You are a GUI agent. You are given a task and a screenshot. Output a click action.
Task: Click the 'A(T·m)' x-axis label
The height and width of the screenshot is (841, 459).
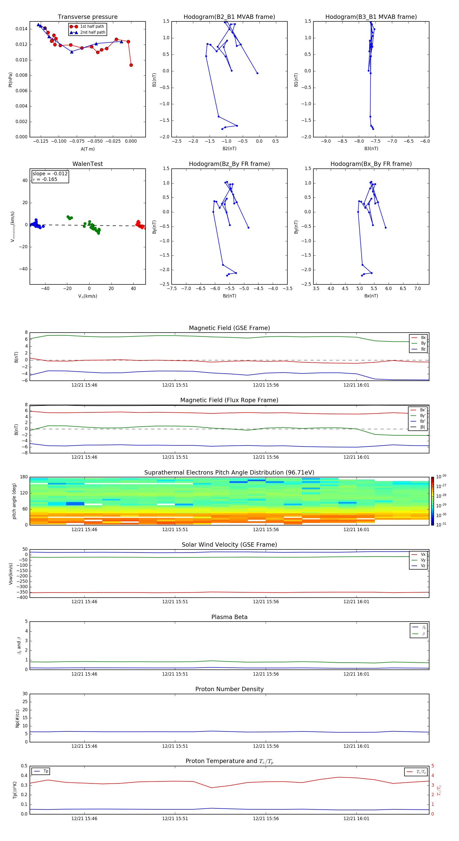click(x=87, y=149)
